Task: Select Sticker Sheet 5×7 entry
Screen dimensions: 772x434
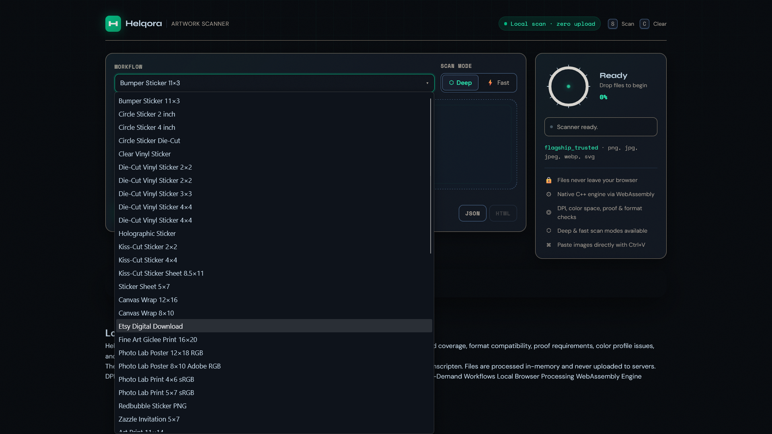Action: [274, 287]
